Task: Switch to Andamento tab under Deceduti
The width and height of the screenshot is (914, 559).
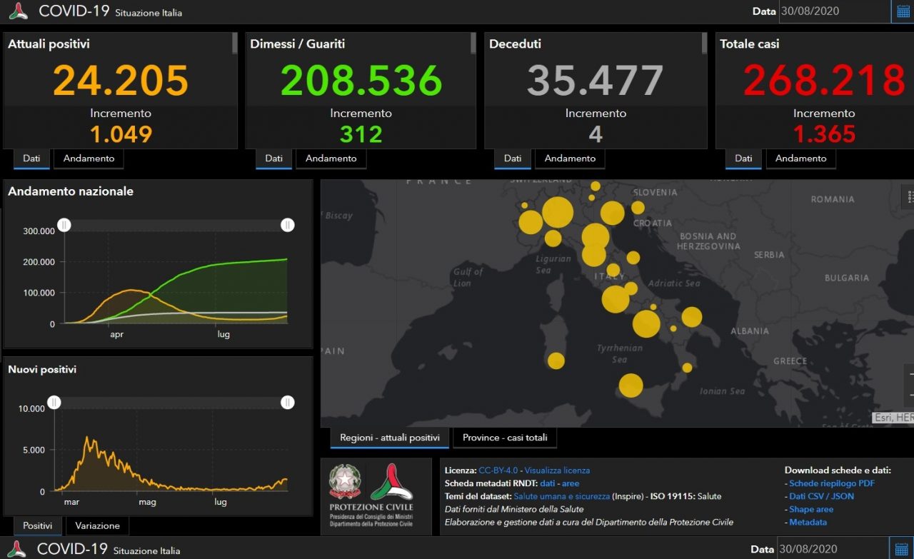Action: point(570,158)
